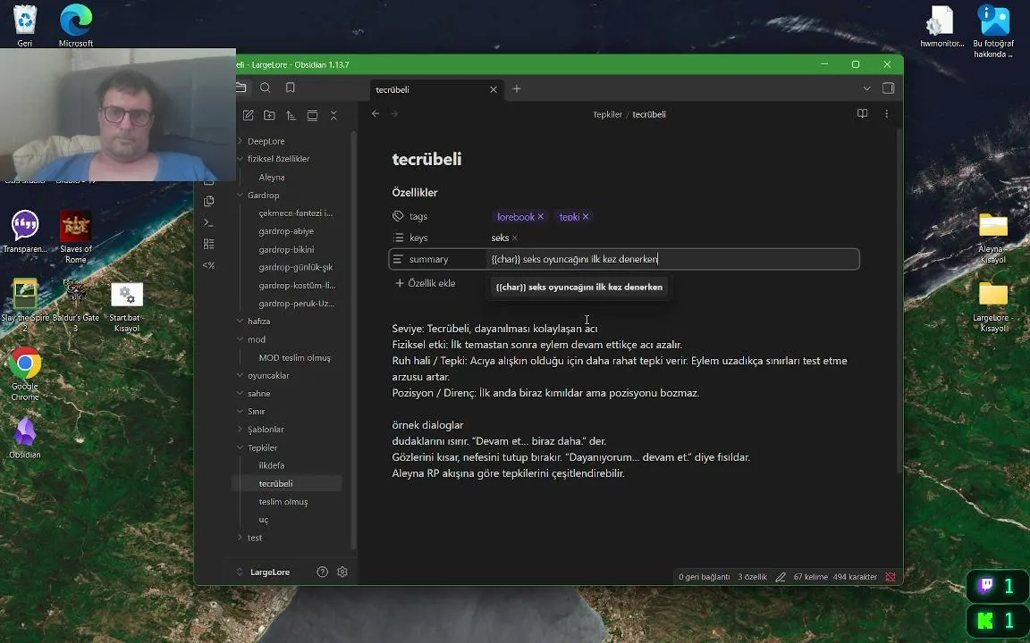Open the file explorer folder icon
This screenshot has width=1030, height=643.
coord(241,88)
